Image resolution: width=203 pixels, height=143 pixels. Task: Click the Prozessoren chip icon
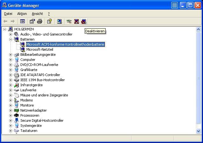(x=16, y=115)
